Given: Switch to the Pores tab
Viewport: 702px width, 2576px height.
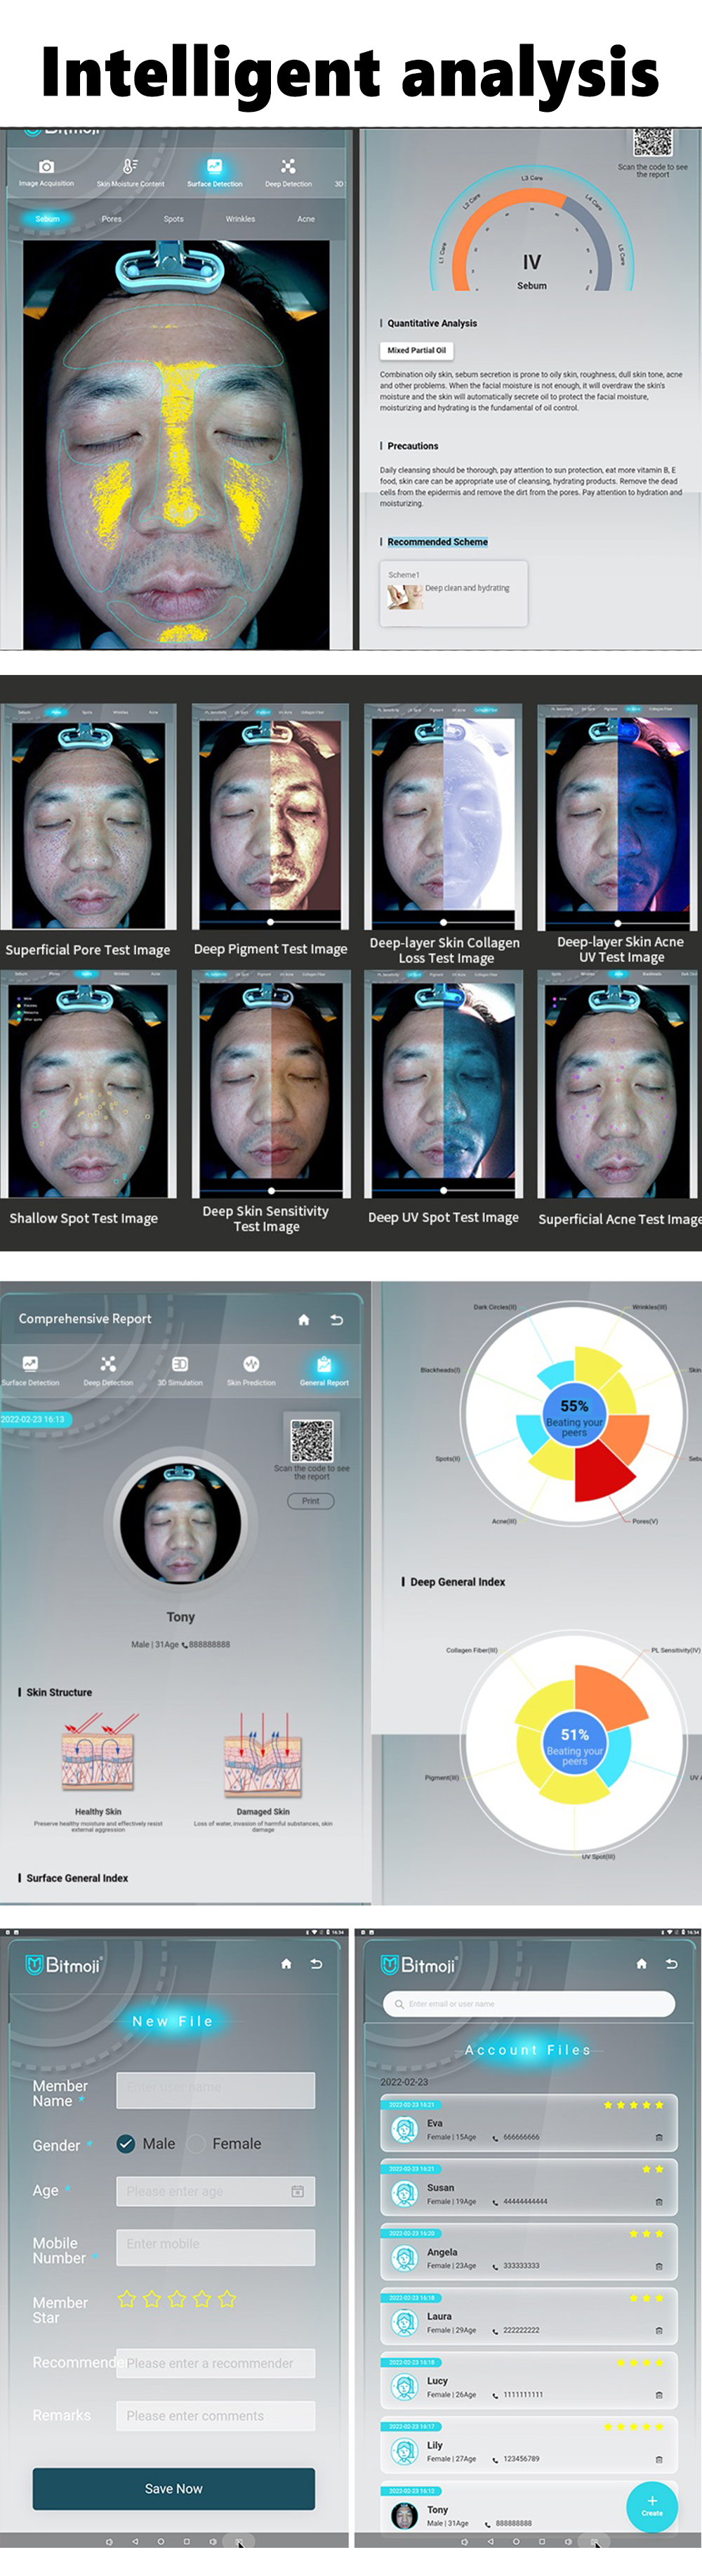Looking at the screenshot, I should (x=111, y=218).
